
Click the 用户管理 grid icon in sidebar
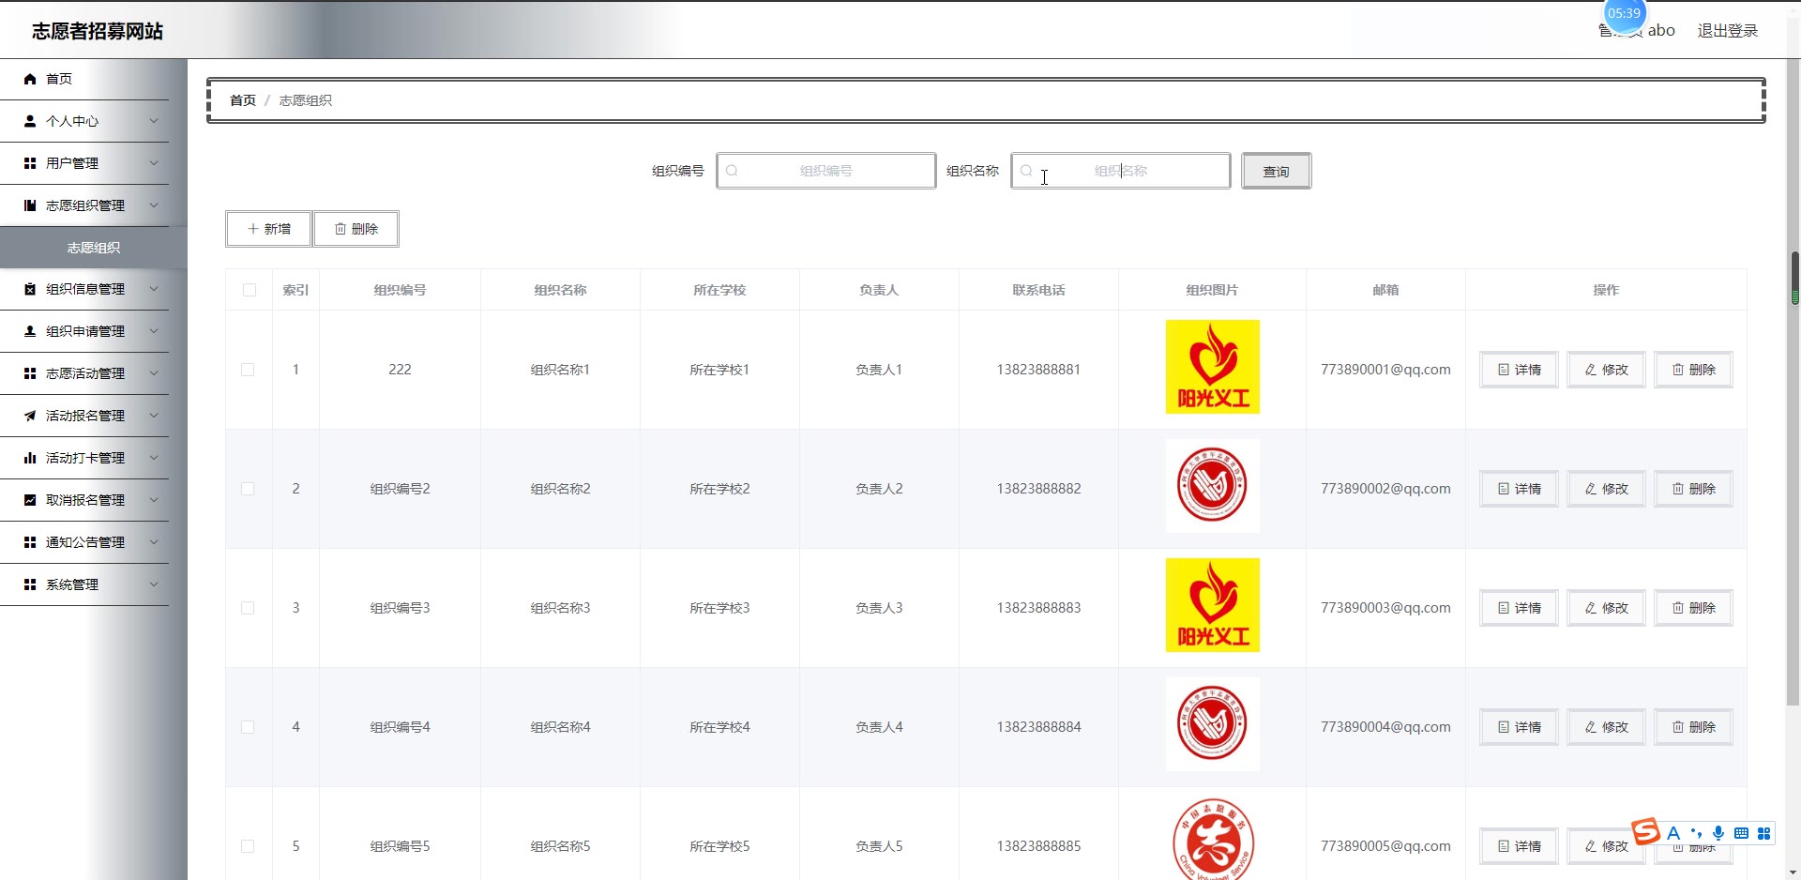pyautogui.click(x=30, y=163)
